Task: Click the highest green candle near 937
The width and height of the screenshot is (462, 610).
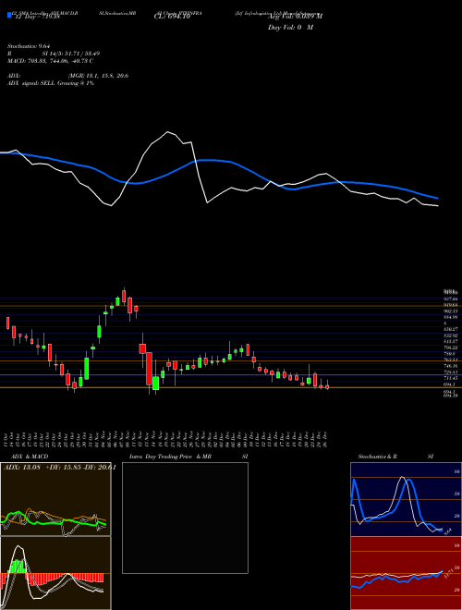Action: (x=117, y=301)
